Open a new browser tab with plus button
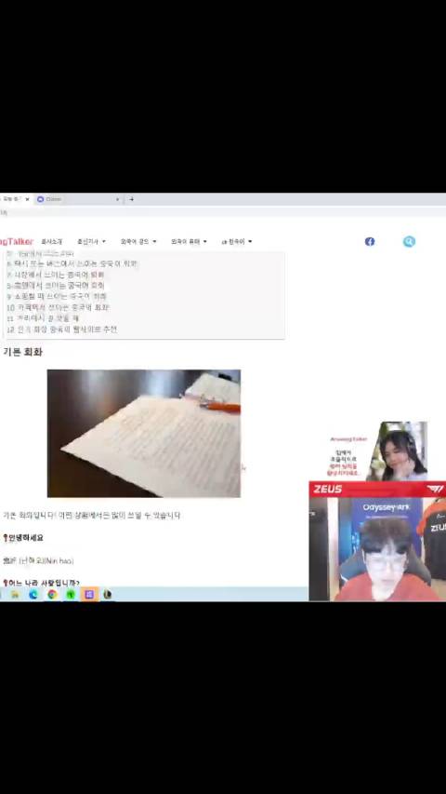The height and width of the screenshot is (794, 446). pyautogui.click(x=131, y=199)
